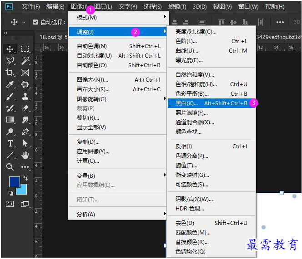Image resolution: width=302 pixels, height=259 pixels.
Task: Select the Clone Stamp tool
Action: (x=25, y=96)
